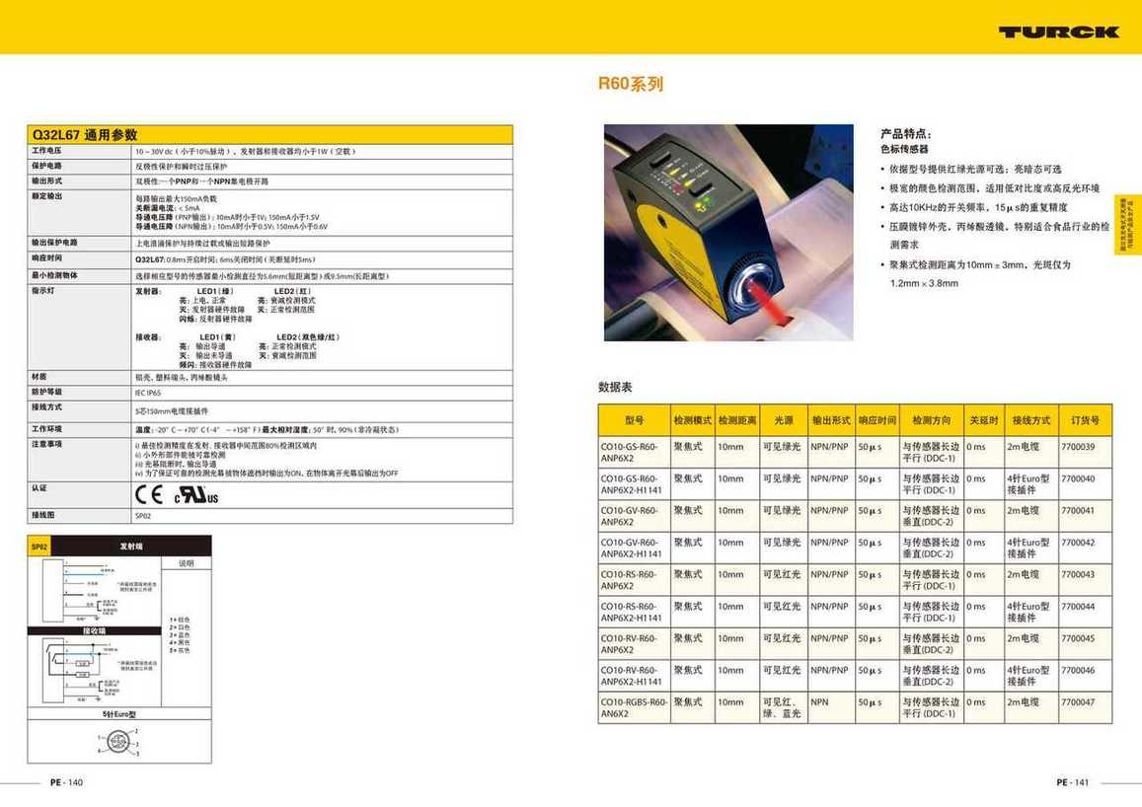Click the TURCK logo in the header
Viewport: 1142px width, 807px height.
pos(1058,32)
